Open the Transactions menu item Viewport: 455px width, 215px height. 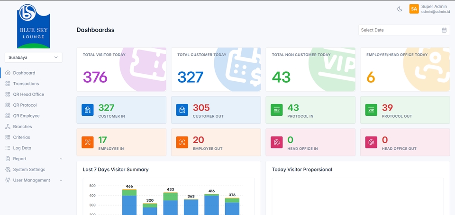pos(26,84)
